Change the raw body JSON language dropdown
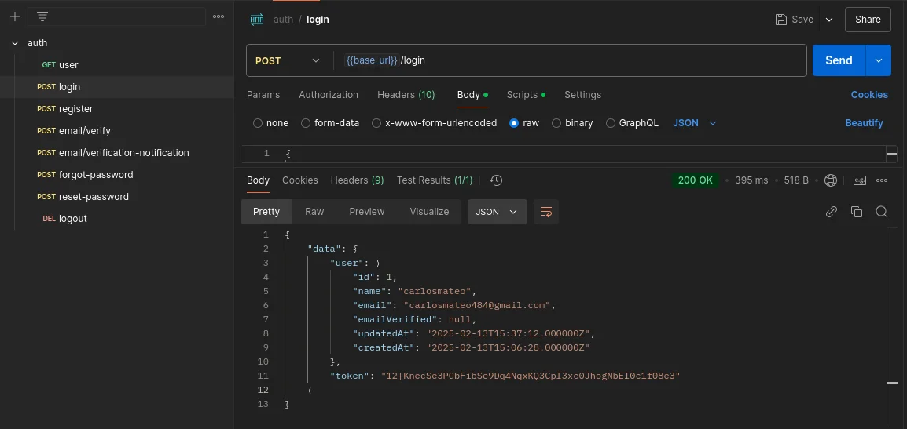Screen dimensions: 907x429 (x=695, y=123)
